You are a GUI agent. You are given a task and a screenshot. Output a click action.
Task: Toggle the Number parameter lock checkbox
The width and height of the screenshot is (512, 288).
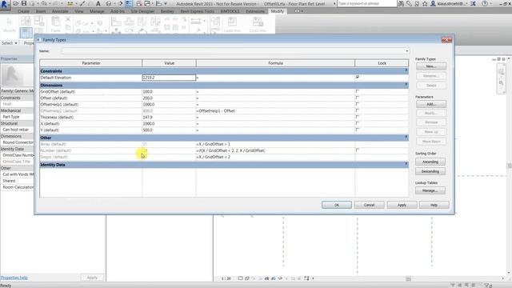point(358,150)
